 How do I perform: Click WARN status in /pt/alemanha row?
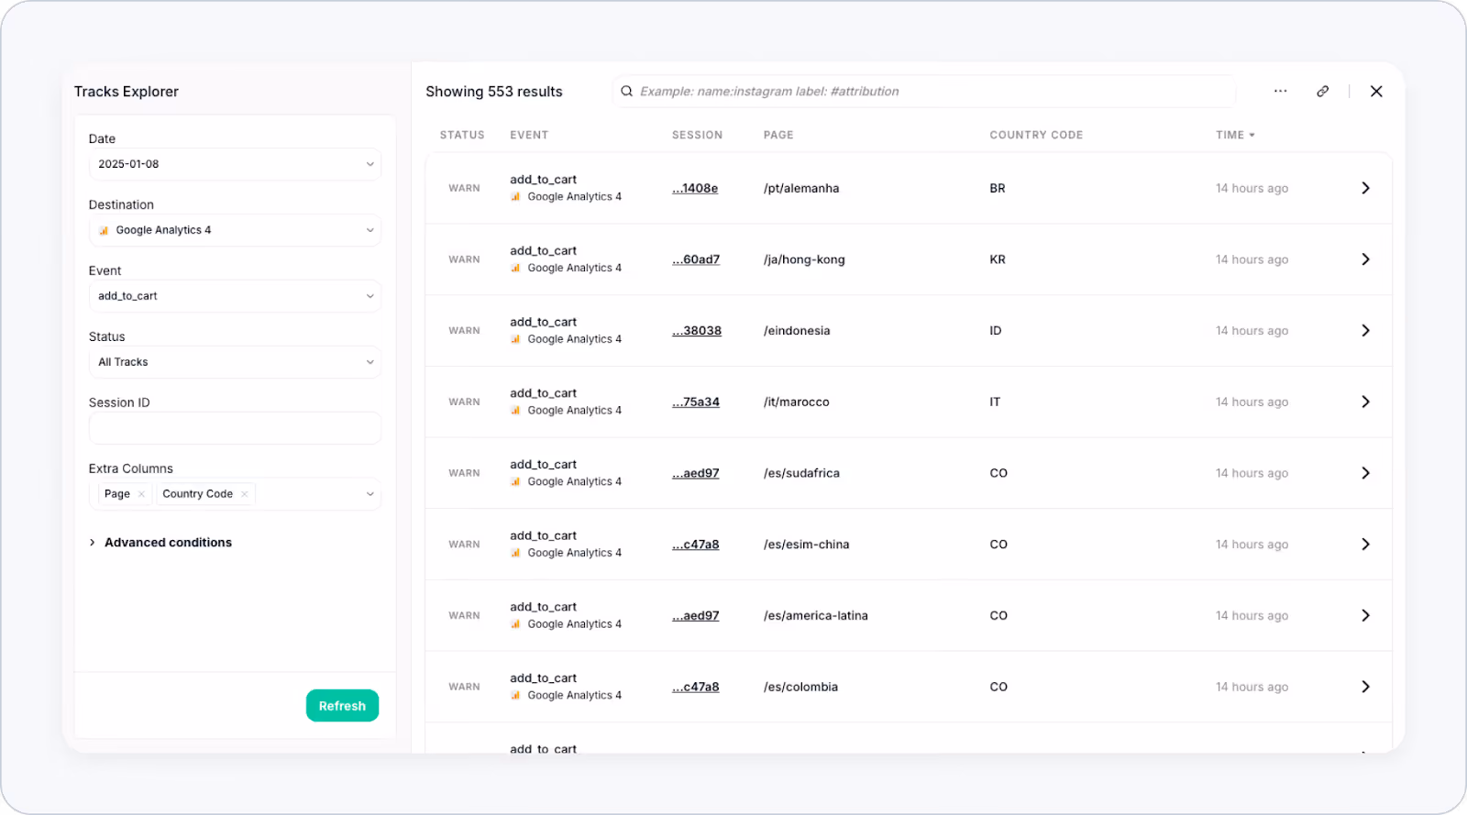click(464, 188)
